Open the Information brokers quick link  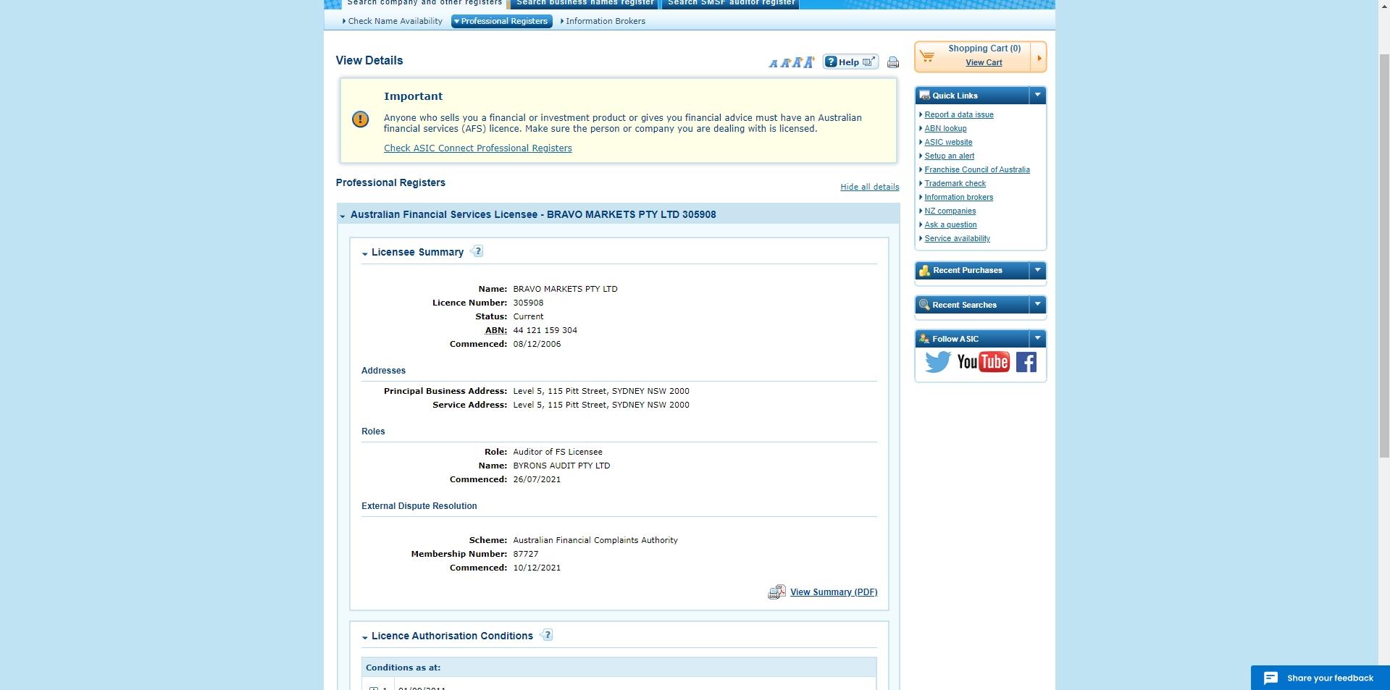tap(958, 197)
